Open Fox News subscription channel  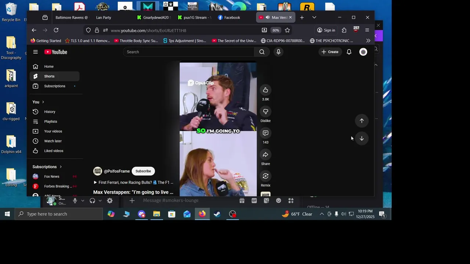[55, 176]
